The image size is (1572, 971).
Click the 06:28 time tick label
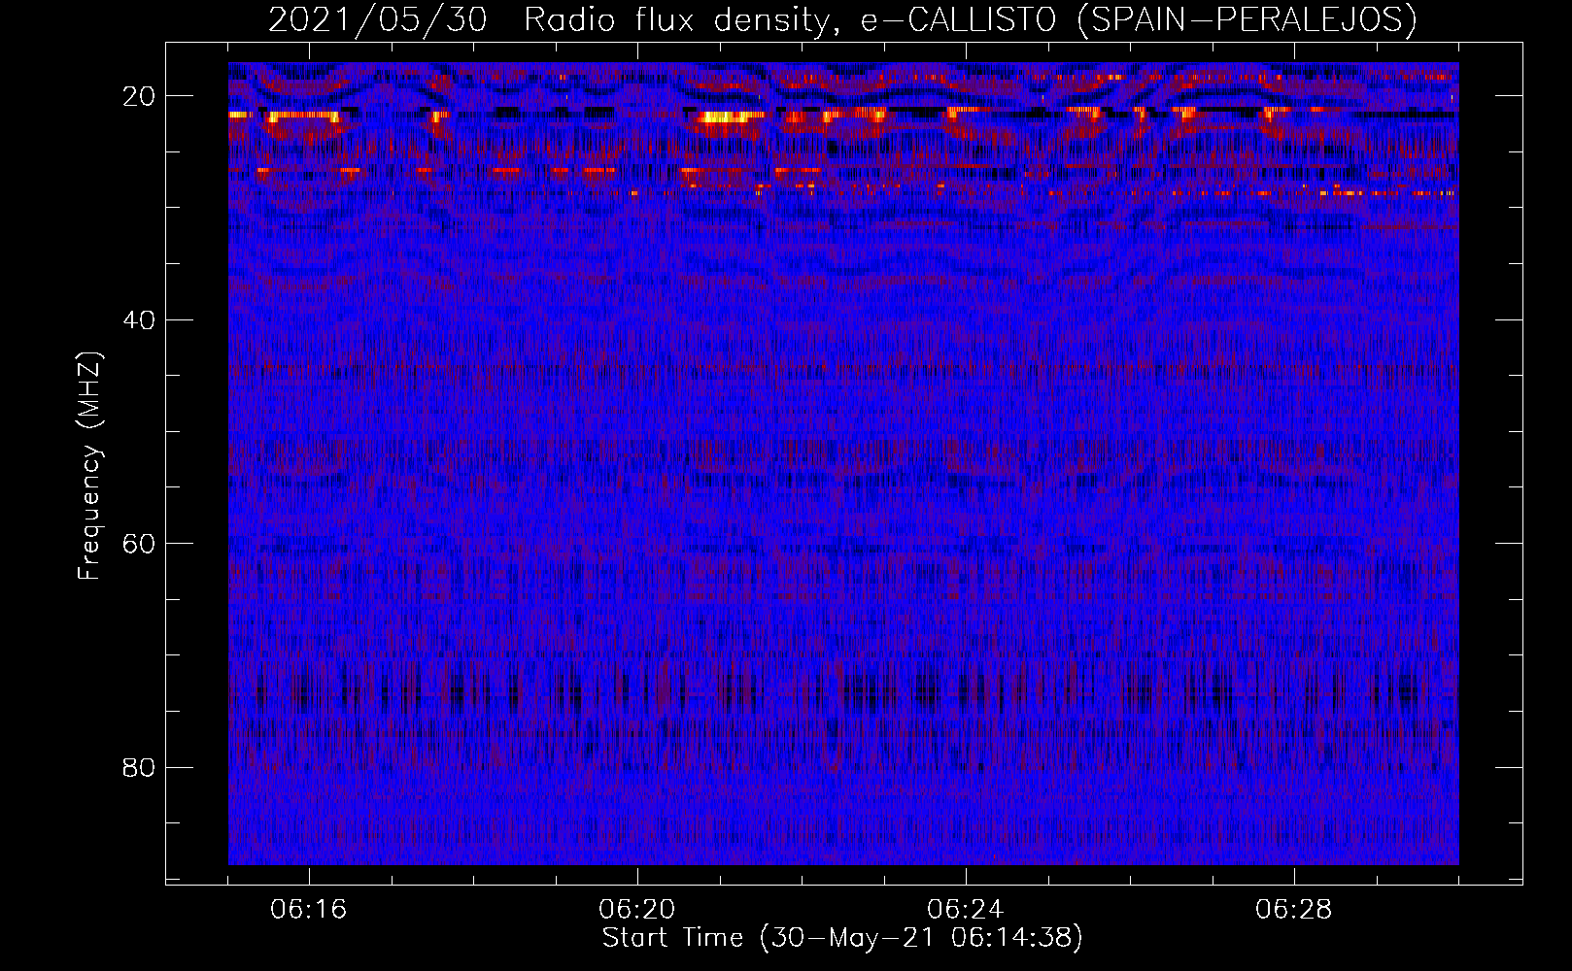[x=1294, y=910]
